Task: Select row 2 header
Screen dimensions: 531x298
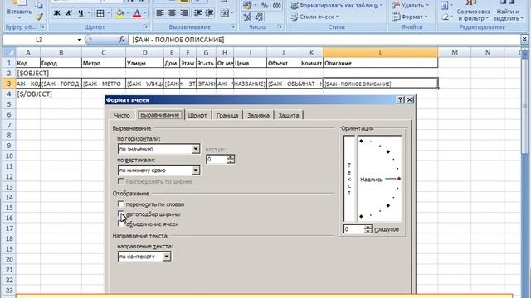Action: pos(9,74)
